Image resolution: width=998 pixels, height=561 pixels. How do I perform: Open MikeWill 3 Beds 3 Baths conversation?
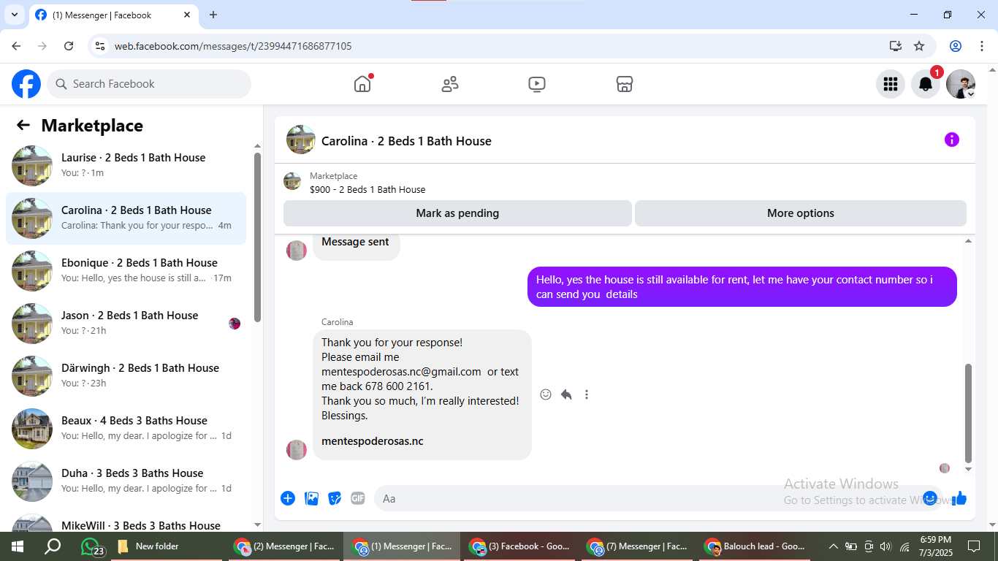126,520
